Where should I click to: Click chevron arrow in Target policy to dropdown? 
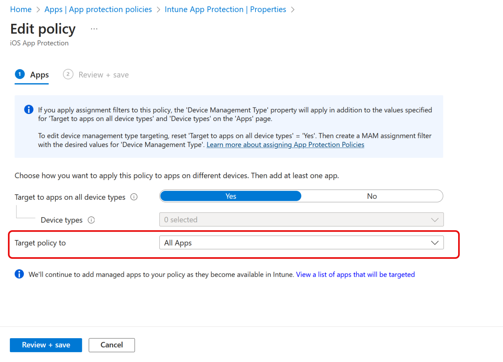435,243
